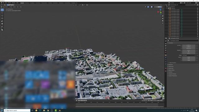
Task: Open the Modifiers properties tab
Action: (x=166, y=57)
